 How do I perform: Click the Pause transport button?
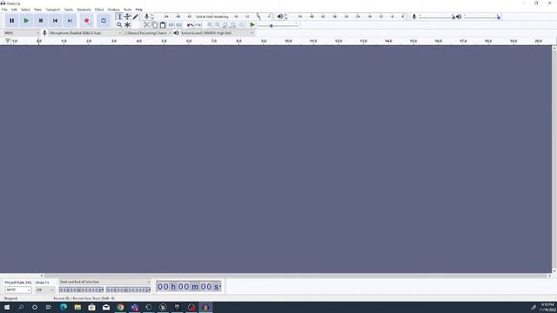tap(11, 21)
